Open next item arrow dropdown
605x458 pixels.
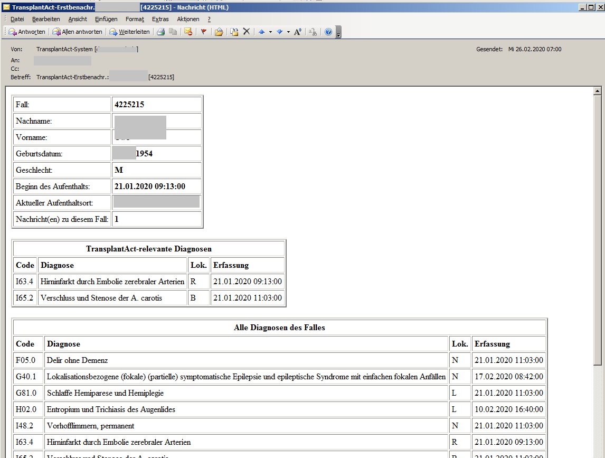pyautogui.click(x=288, y=32)
